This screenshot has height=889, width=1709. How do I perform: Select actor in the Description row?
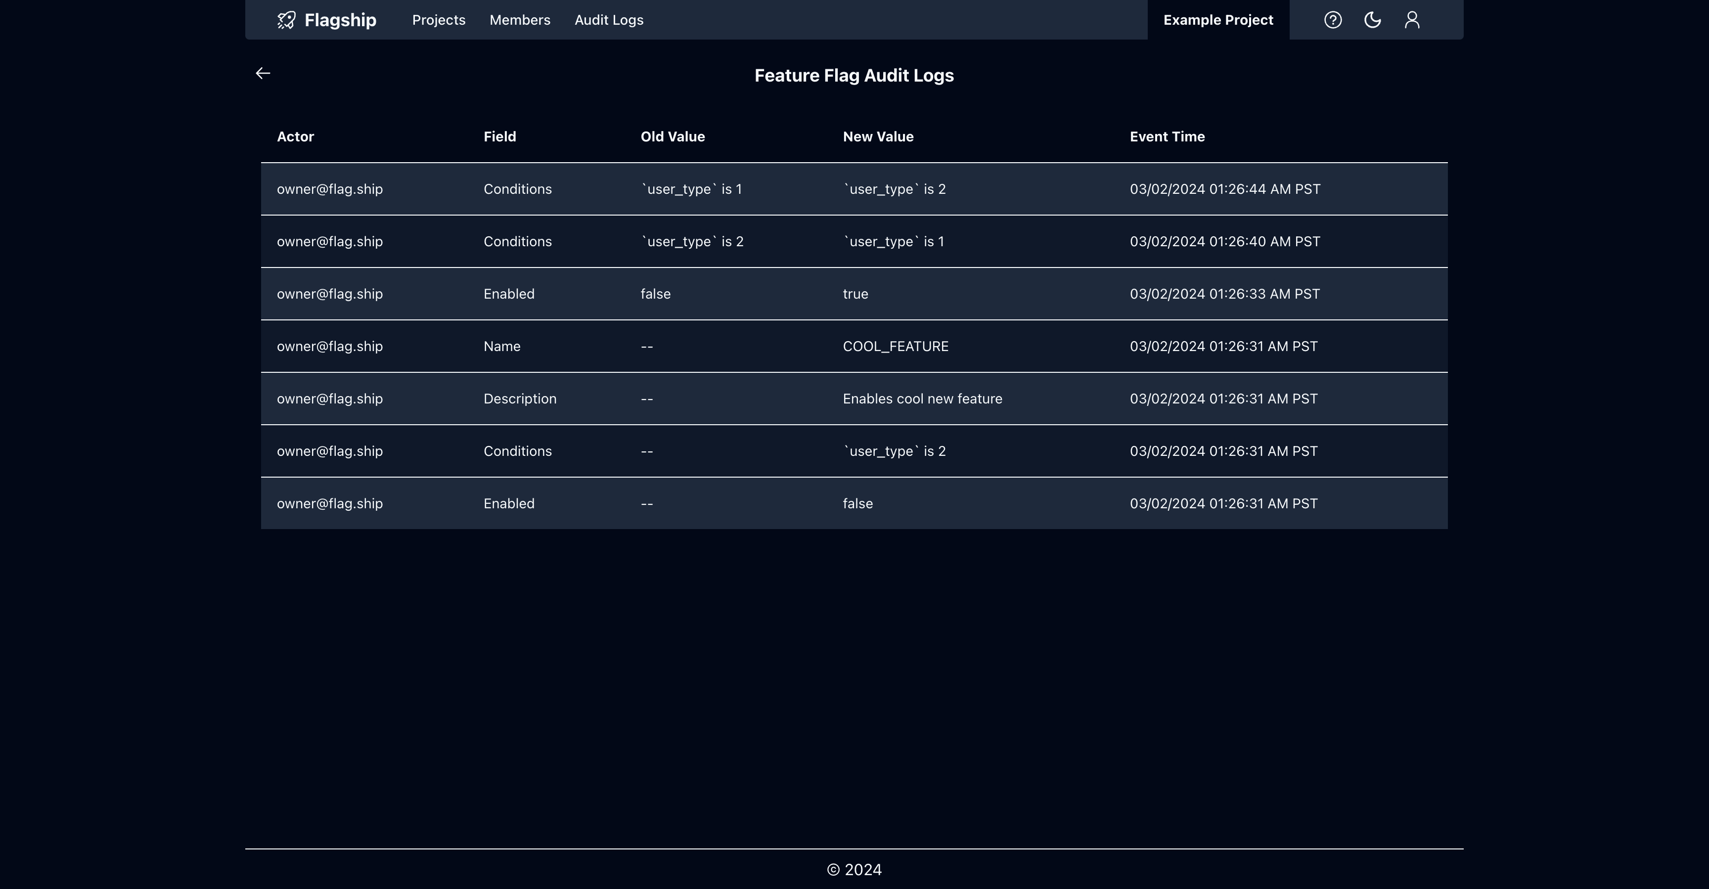point(330,399)
